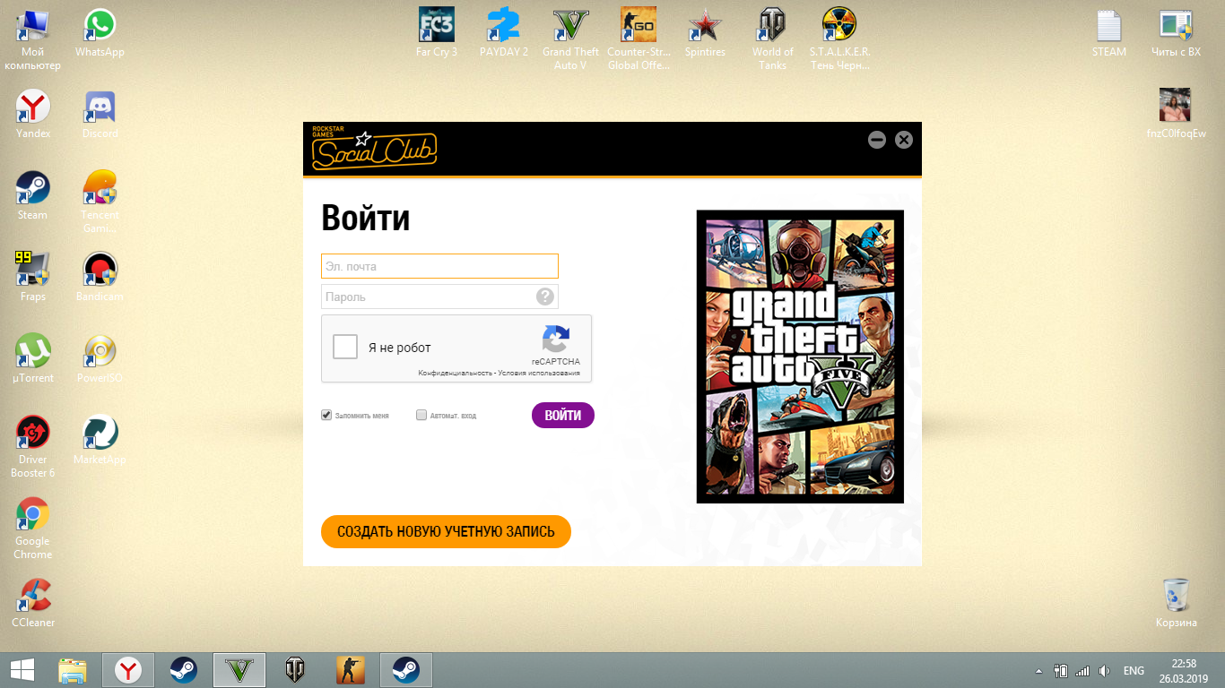Viewport: 1225px width, 688px height.
Task: Open the Tencent Gaming shortcut
Action: (100, 202)
